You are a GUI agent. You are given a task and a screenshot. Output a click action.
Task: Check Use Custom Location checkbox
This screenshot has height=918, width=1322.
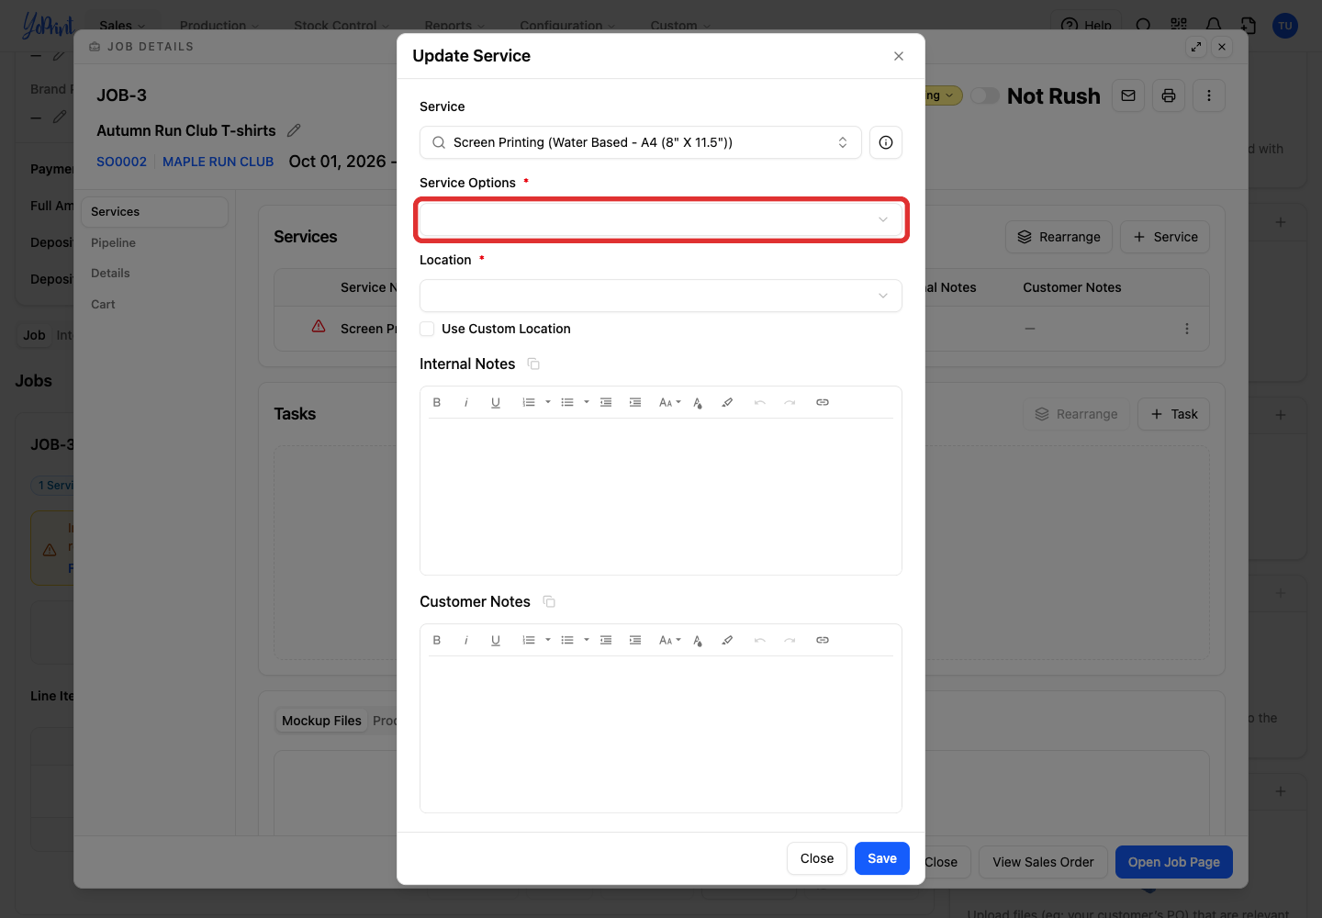pyautogui.click(x=427, y=329)
